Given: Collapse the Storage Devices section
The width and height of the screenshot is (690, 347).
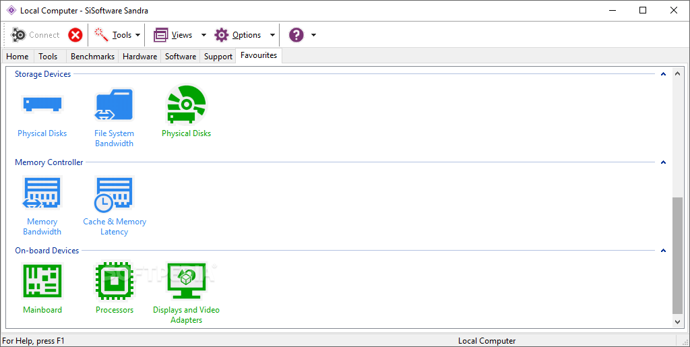Looking at the screenshot, I should pyautogui.click(x=663, y=74).
